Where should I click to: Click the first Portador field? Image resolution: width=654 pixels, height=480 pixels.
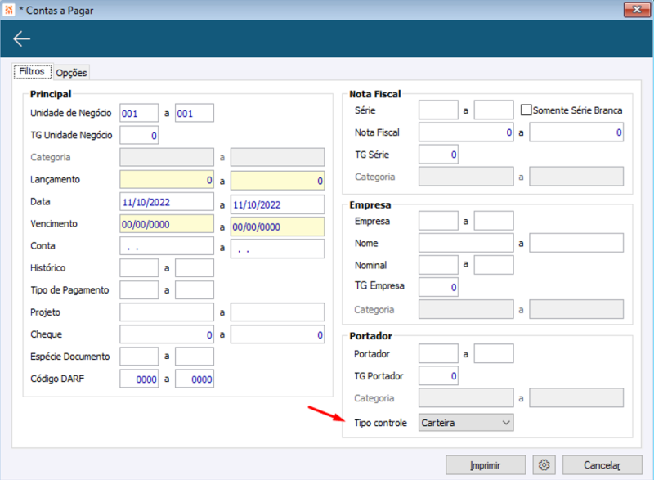click(438, 353)
